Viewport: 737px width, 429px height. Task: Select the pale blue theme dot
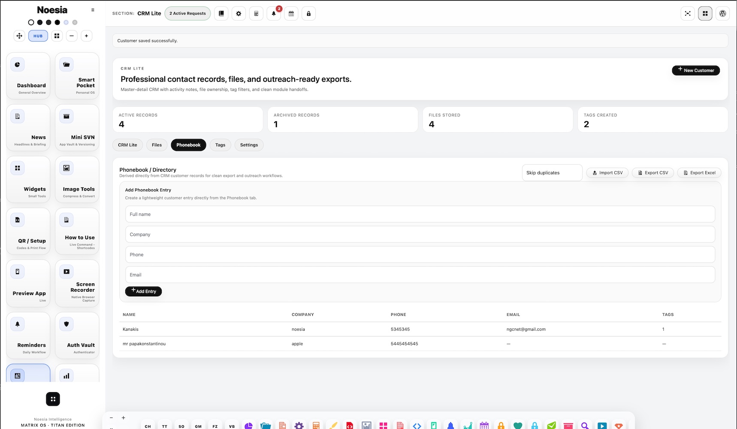pos(66,22)
